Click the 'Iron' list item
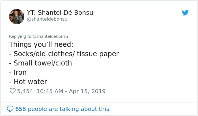This screenshot has height=116, width=198. 20,73
